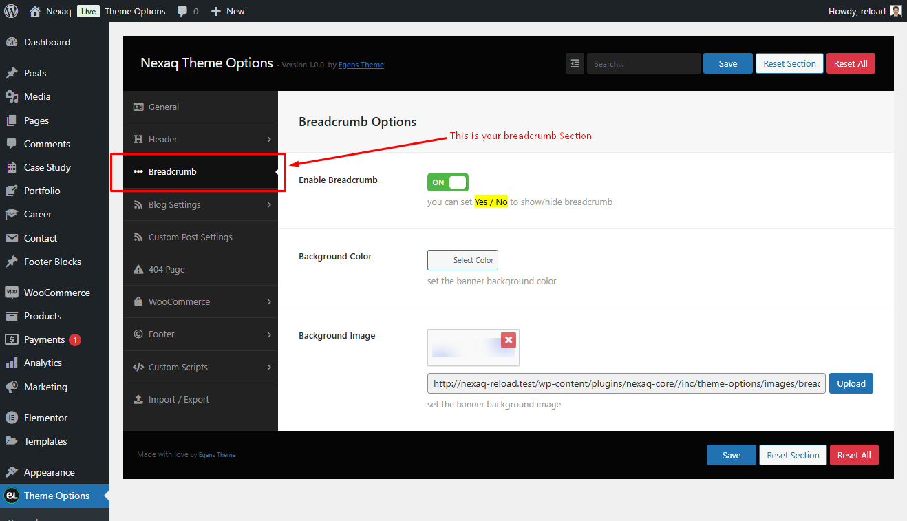Click the Elementor icon in sidebar

click(x=12, y=418)
